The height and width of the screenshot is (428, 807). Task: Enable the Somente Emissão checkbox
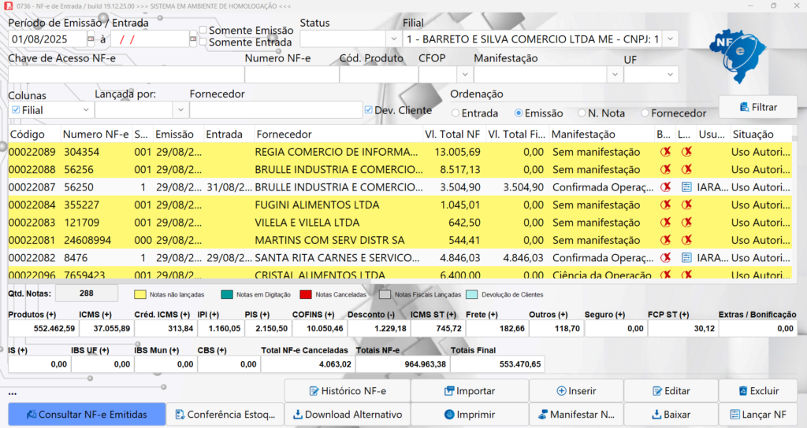click(x=203, y=31)
